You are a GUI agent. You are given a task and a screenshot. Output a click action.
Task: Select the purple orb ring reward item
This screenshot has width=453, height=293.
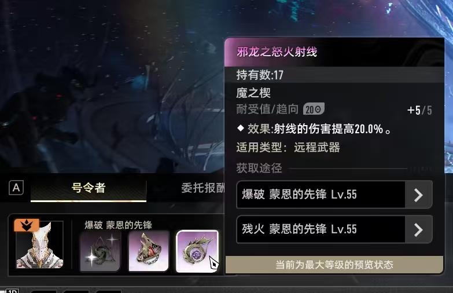click(197, 251)
